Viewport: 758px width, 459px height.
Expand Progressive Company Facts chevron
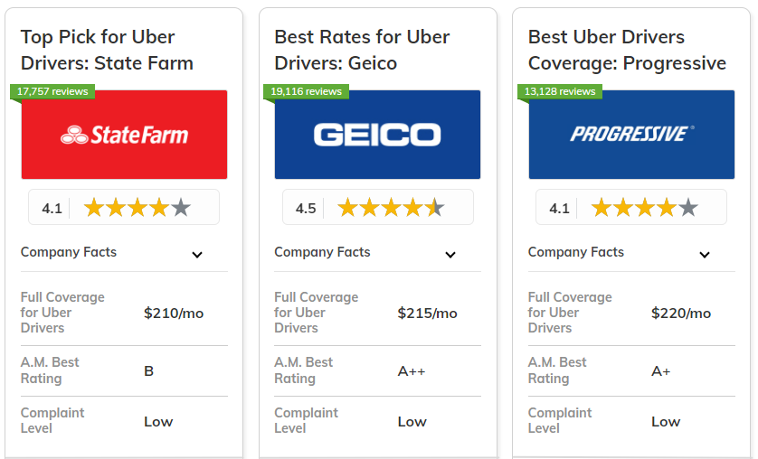point(705,255)
